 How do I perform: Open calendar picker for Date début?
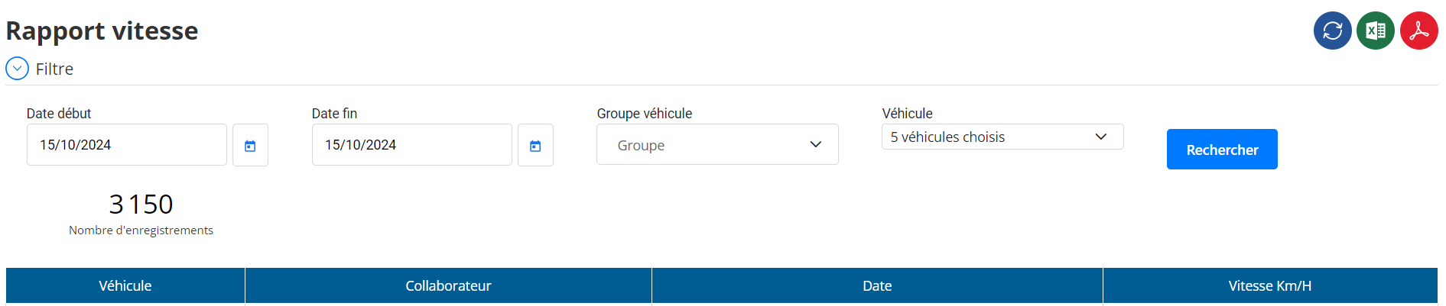click(250, 145)
